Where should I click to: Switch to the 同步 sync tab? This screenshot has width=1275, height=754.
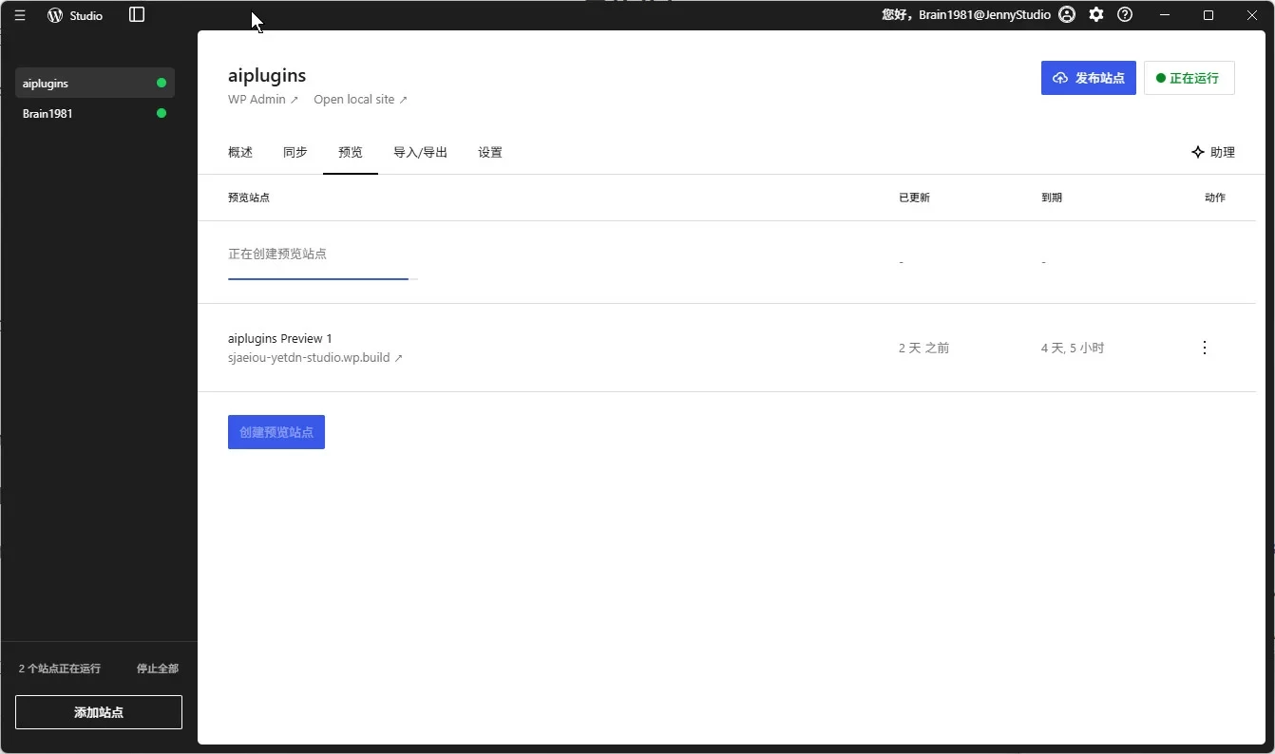pos(295,152)
